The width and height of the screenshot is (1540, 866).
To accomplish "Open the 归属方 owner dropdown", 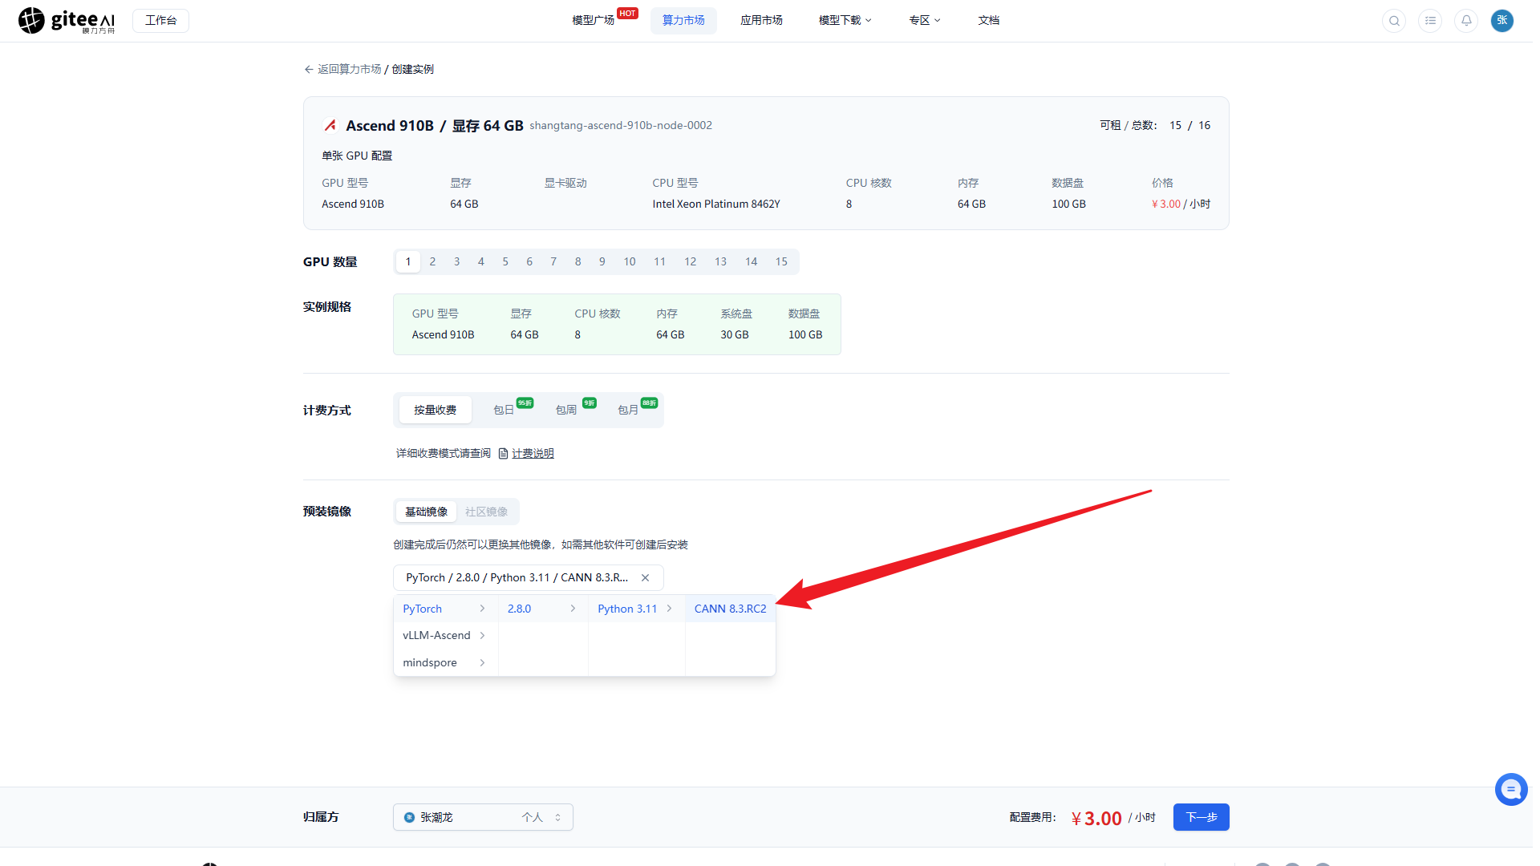I will pos(483,817).
